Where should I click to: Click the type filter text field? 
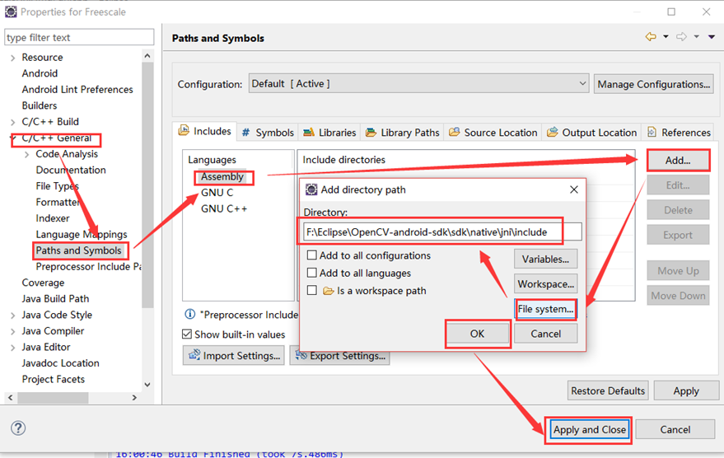(79, 37)
